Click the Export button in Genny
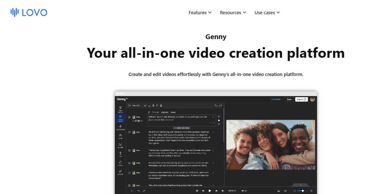The height and width of the screenshot is (194, 377). (302, 99)
